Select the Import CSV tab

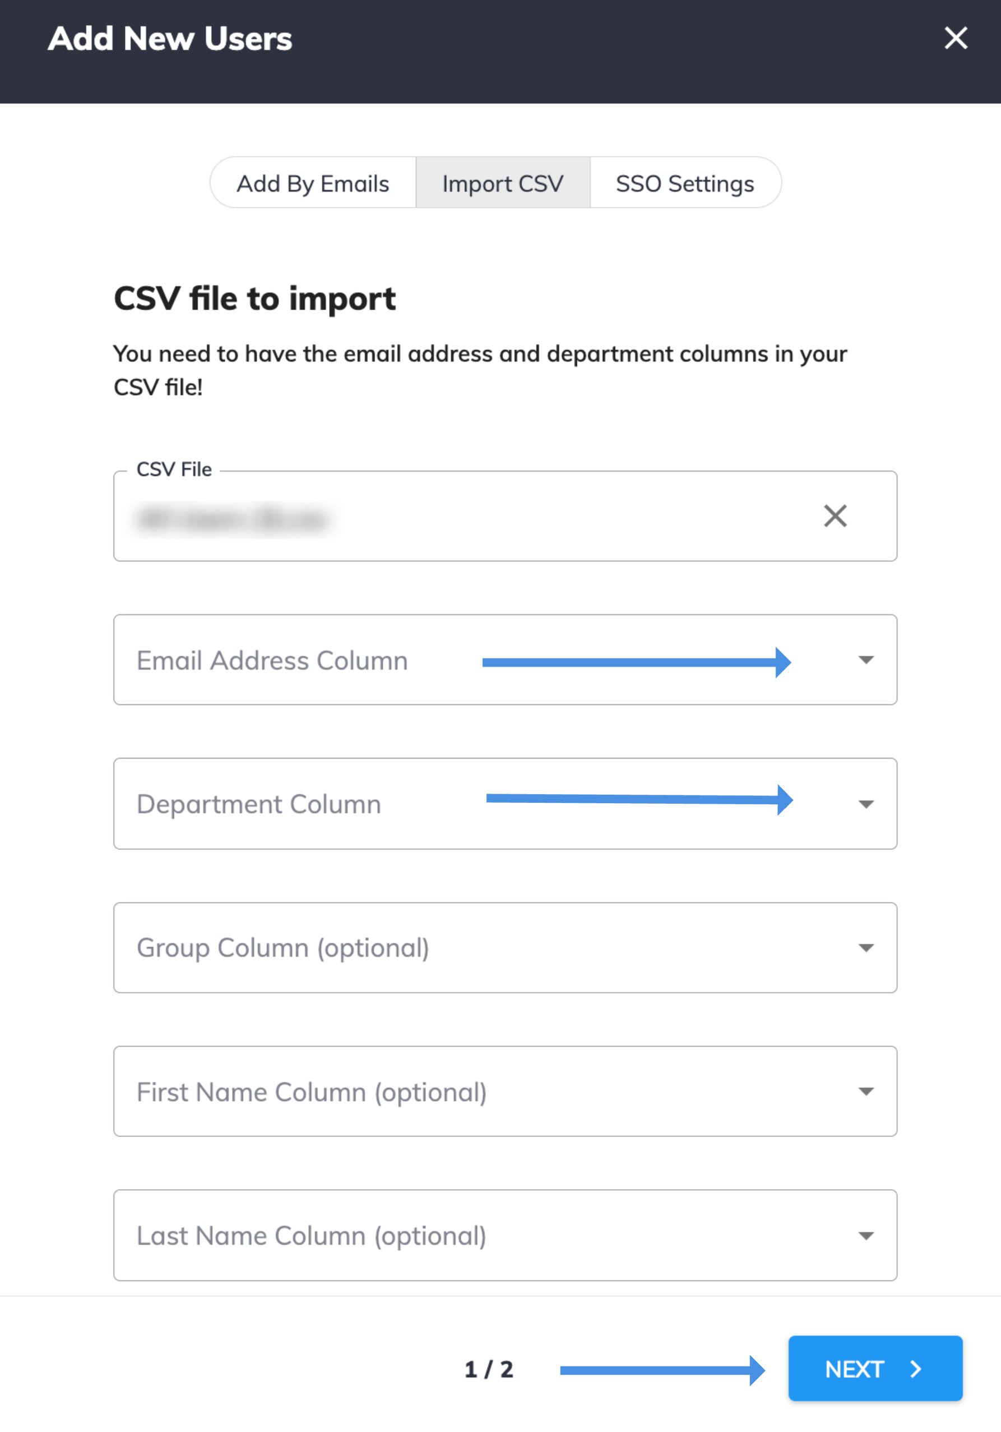point(502,183)
